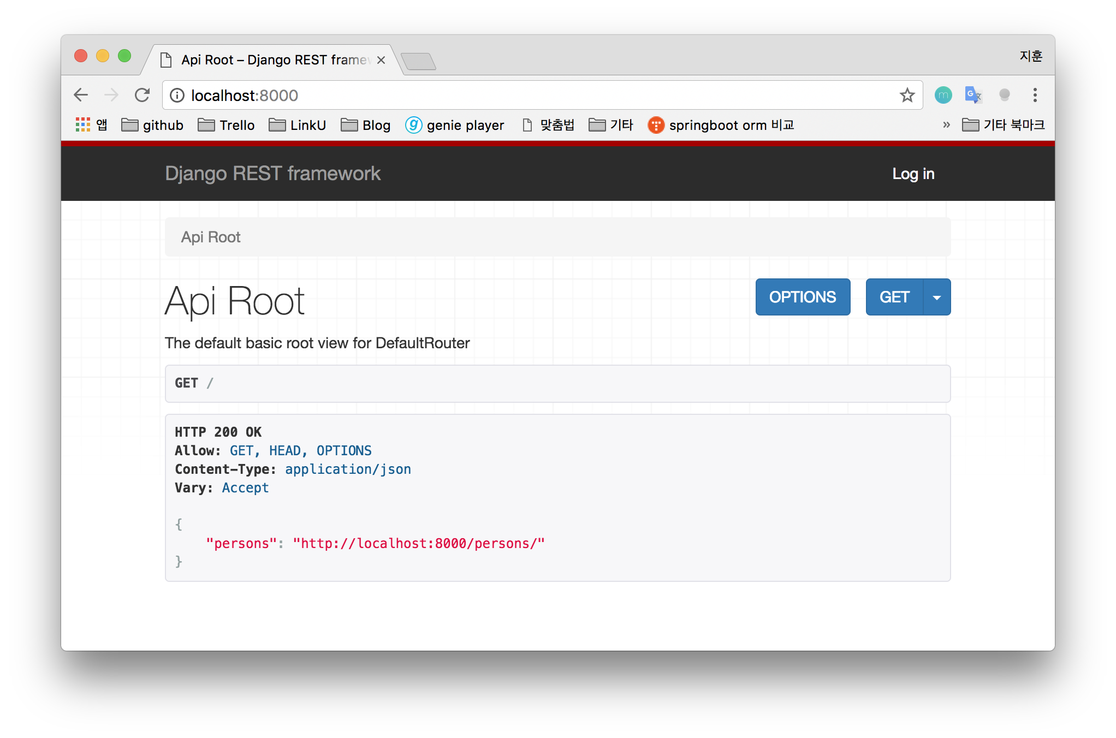Reload the page with the refresh icon

pos(143,95)
